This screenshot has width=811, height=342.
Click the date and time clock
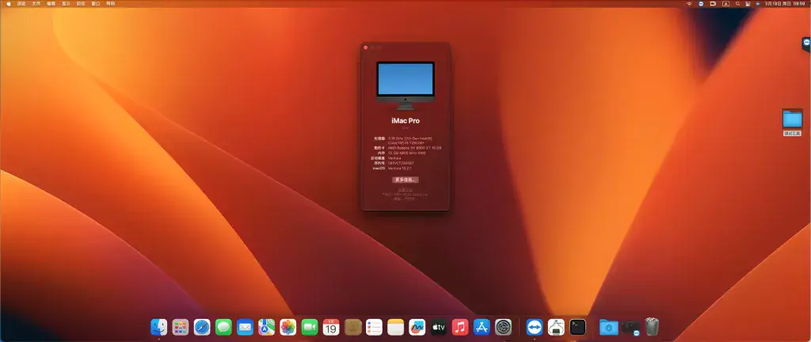tap(785, 4)
